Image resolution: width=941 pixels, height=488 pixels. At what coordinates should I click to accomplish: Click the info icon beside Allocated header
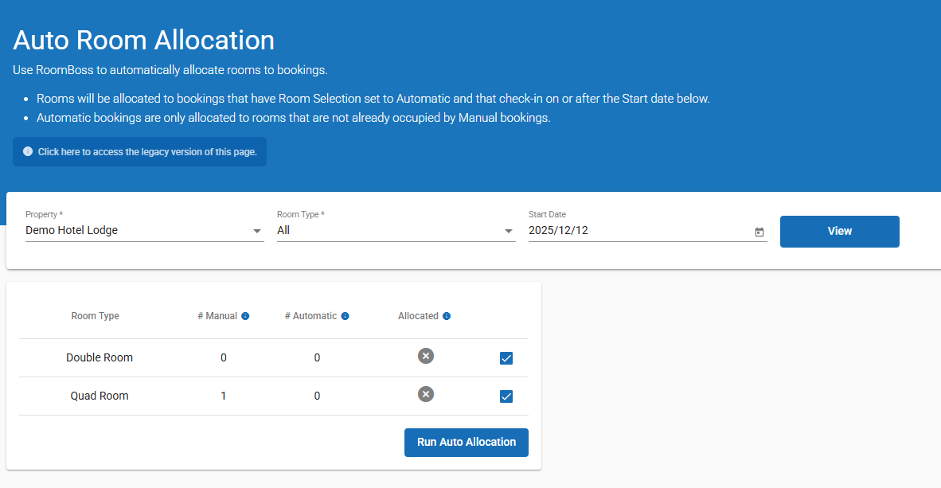pyautogui.click(x=447, y=316)
